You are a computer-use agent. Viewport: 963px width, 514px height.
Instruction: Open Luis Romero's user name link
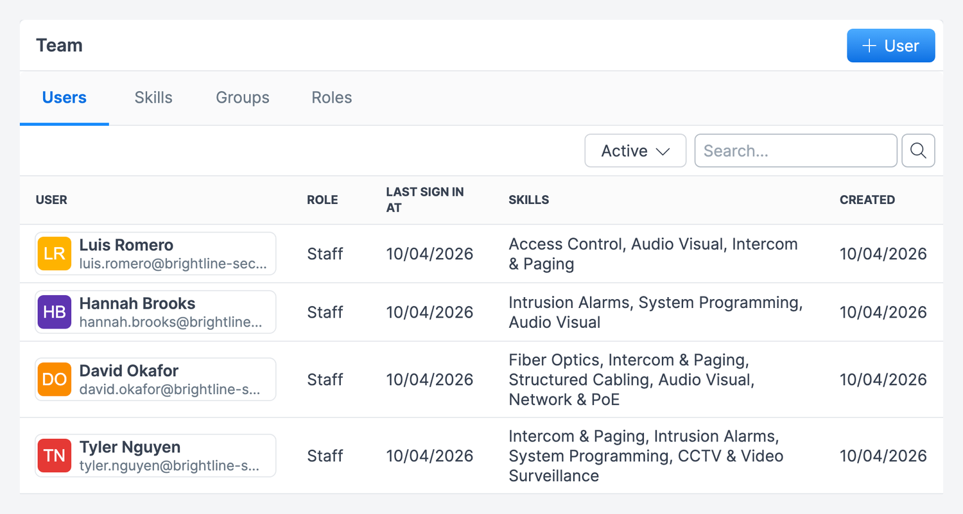pyautogui.click(x=126, y=245)
